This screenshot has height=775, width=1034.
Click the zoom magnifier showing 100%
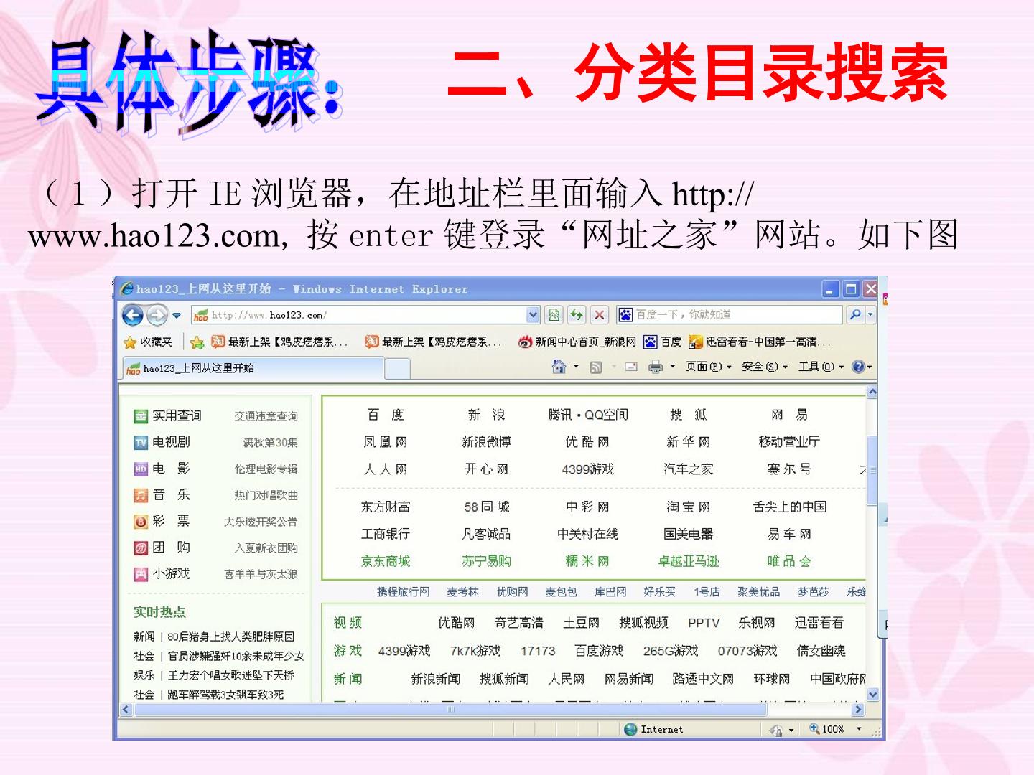(x=814, y=729)
